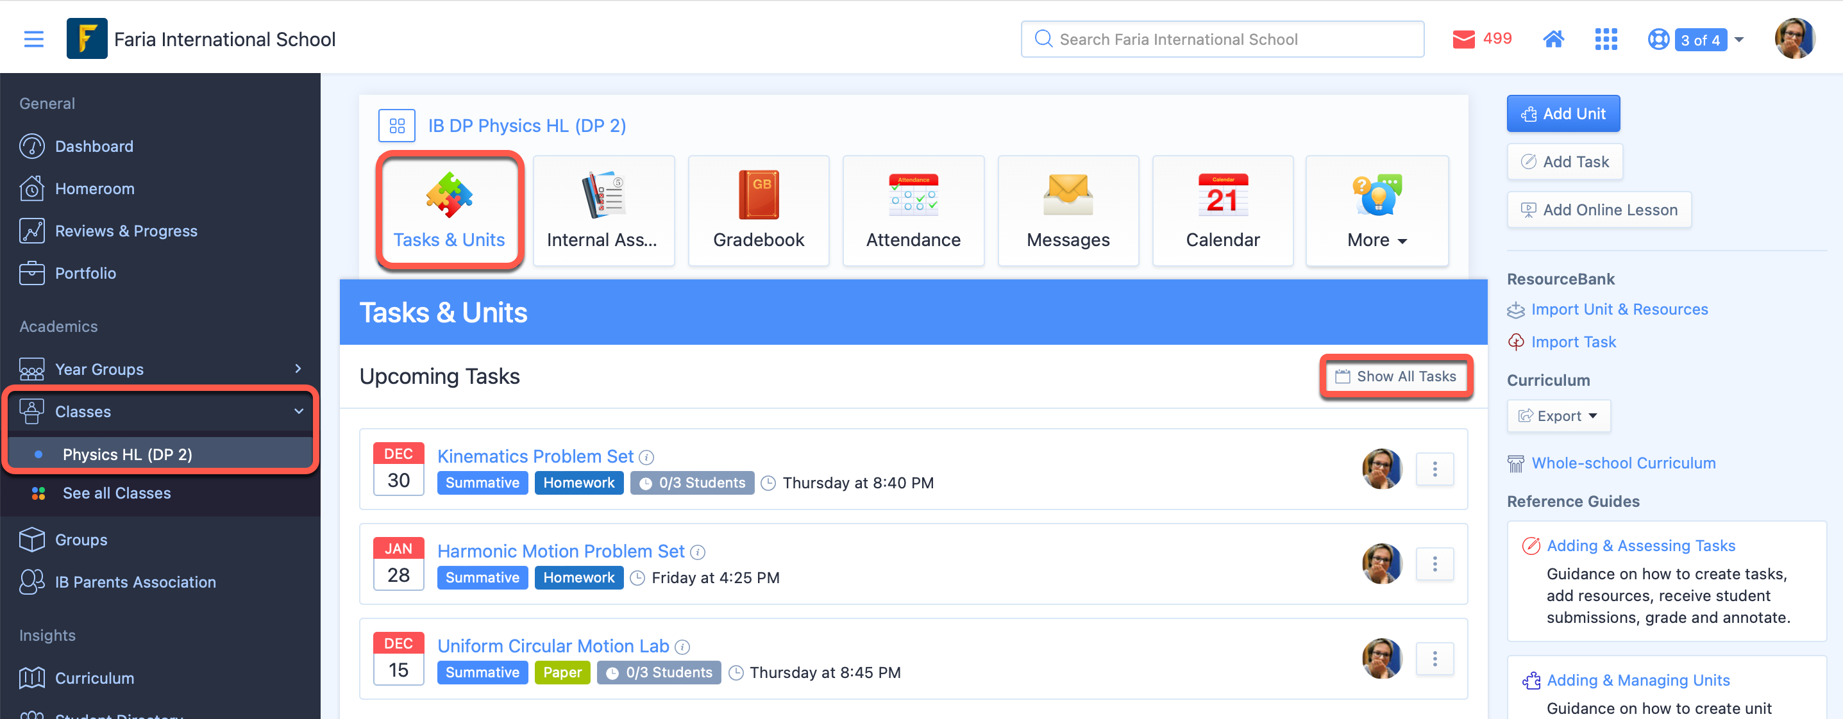The height and width of the screenshot is (719, 1843).
Task: Expand Year Groups chevron
Action: [298, 368]
